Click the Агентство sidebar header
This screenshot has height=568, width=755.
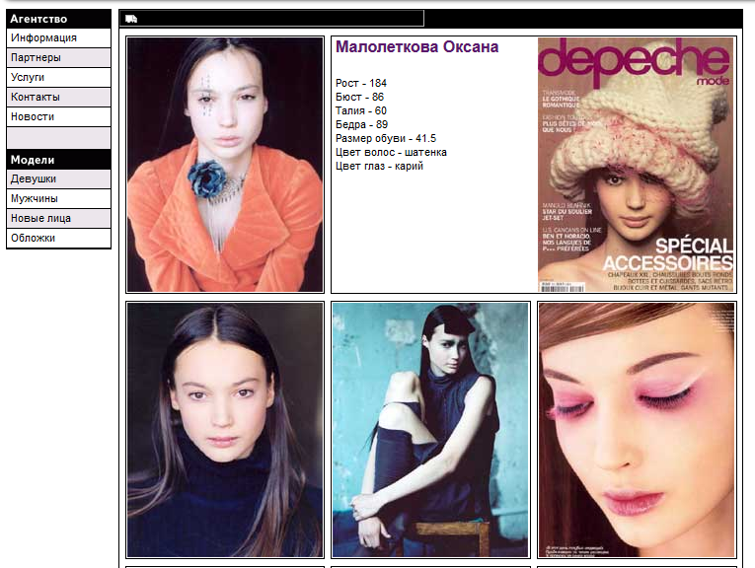[x=59, y=19]
